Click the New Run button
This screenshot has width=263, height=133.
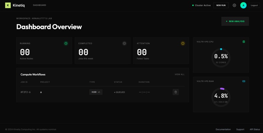pos(221,5)
